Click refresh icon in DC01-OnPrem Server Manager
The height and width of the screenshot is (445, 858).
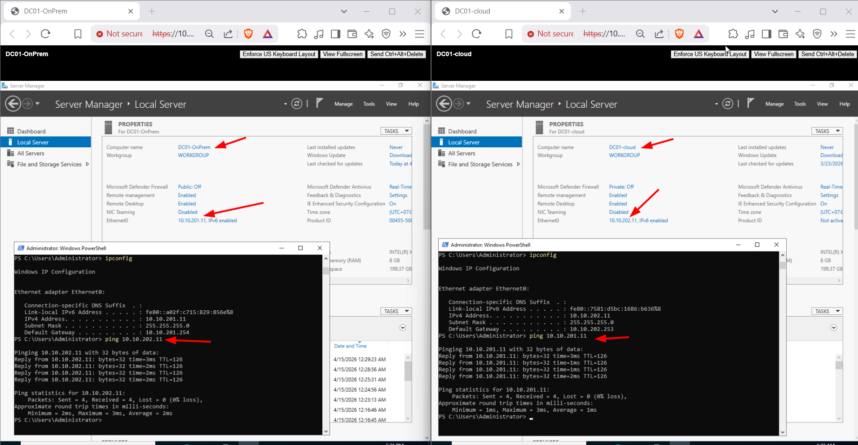[x=297, y=104]
